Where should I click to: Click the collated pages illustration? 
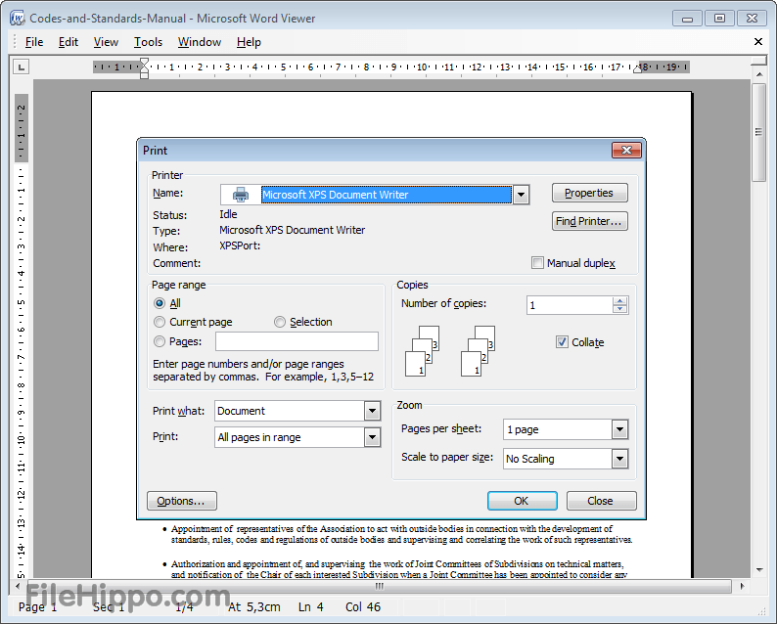[450, 351]
